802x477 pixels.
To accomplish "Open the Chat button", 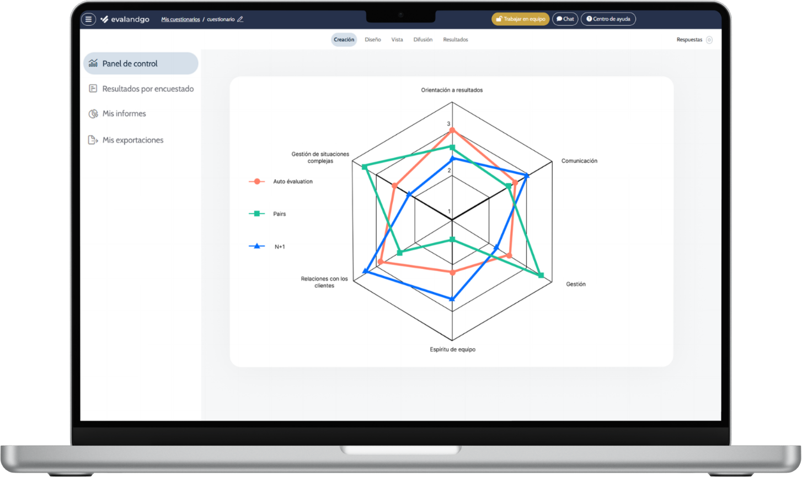I will tap(565, 19).
